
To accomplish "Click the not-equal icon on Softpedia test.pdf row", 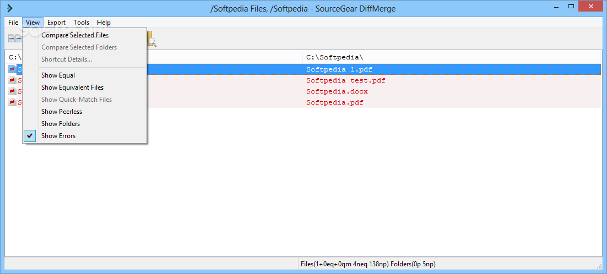I will click(12, 80).
